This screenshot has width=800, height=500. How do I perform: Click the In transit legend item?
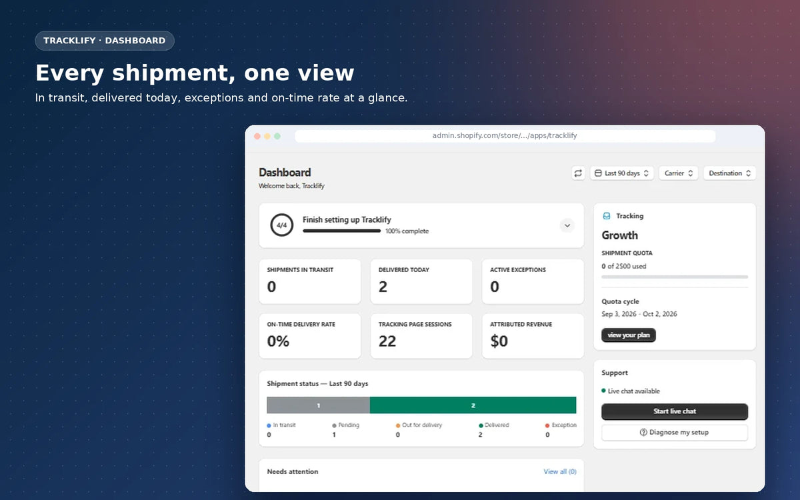[281, 429]
